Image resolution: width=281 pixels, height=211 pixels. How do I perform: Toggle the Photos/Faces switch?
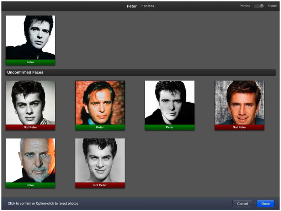tap(259, 6)
